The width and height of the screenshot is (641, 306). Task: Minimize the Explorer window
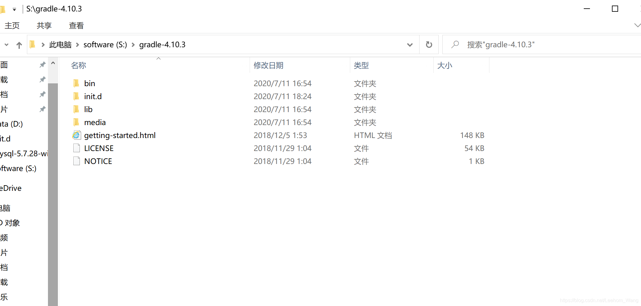tap(587, 9)
